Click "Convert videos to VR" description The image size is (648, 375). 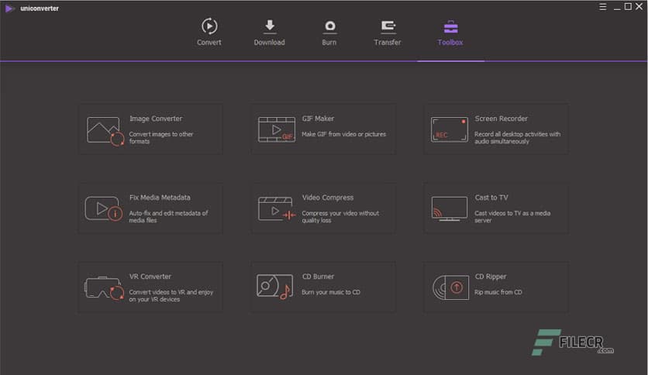[171, 295]
